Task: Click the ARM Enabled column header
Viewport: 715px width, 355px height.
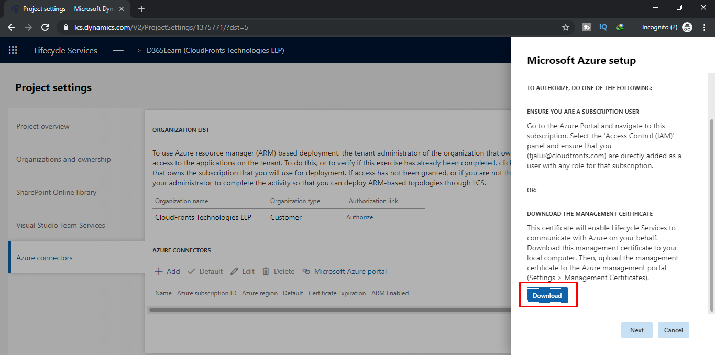Action: 390,293
